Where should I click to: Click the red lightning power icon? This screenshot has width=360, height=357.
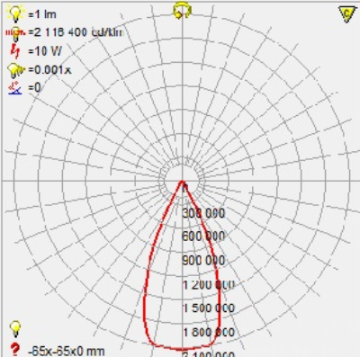coord(15,50)
